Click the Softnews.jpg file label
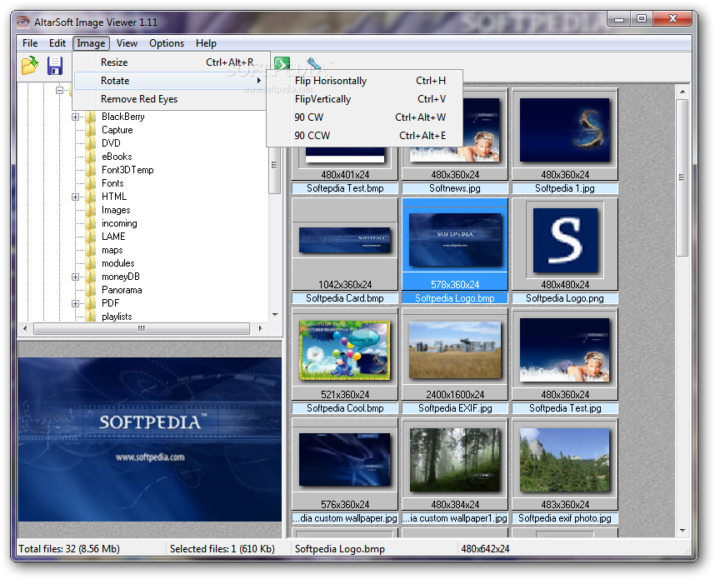 pos(455,188)
